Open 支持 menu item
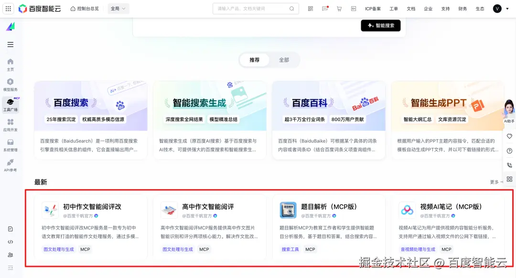Screen dimensions: 516x278 click(x=445, y=9)
